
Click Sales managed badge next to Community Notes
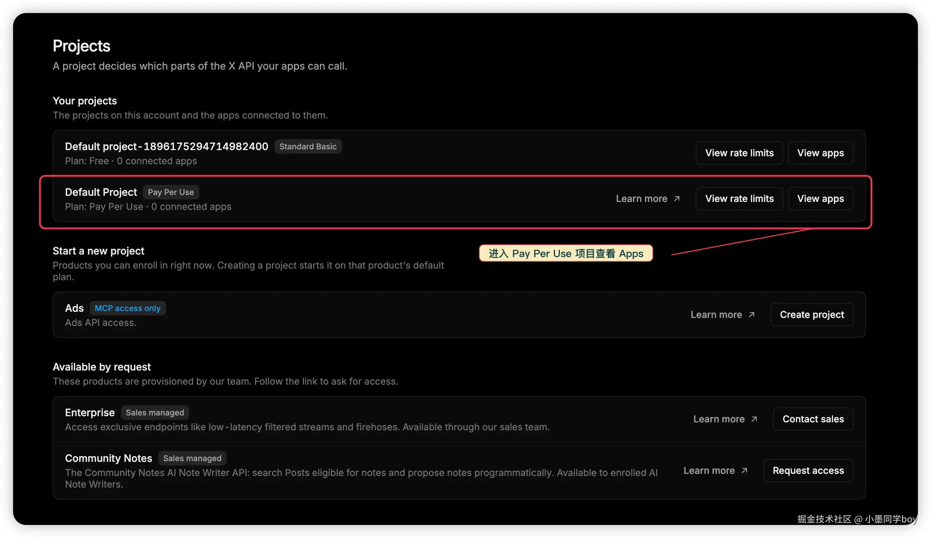click(x=192, y=458)
